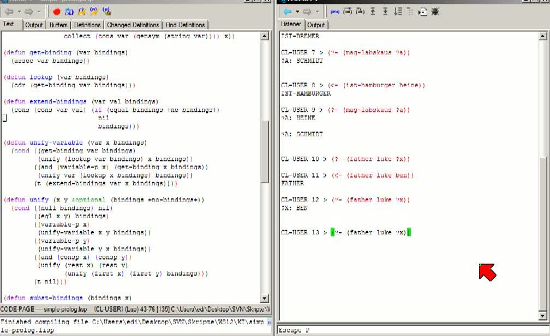Image resolution: width=550 pixels, height=336 pixels.
Task: Click 'lookup' in its defun line
Action: pyautogui.click(x=41, y=77)
